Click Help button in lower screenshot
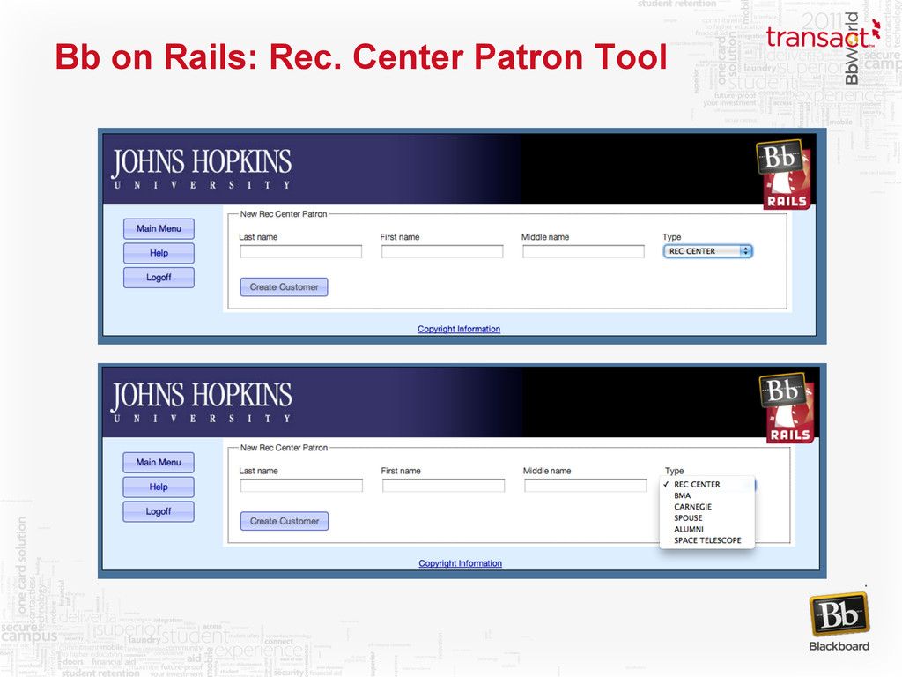Screen dimensions: 902x677 pos(159,487)
